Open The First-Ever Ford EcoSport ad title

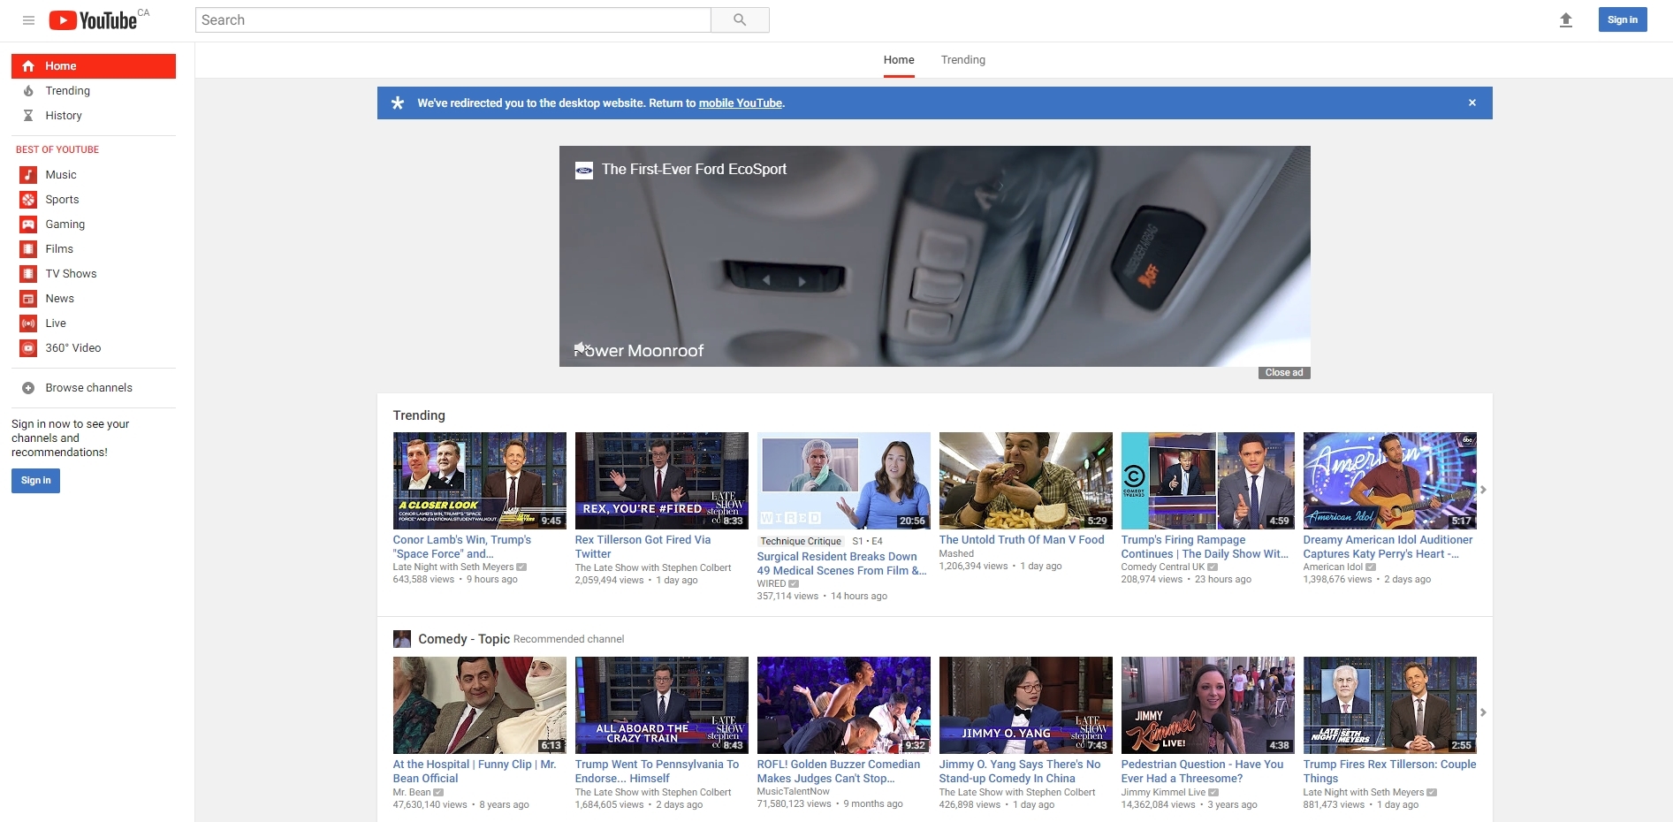click(694, 170)
